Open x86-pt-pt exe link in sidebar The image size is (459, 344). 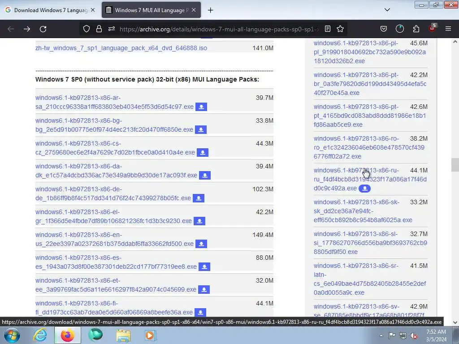370,116
